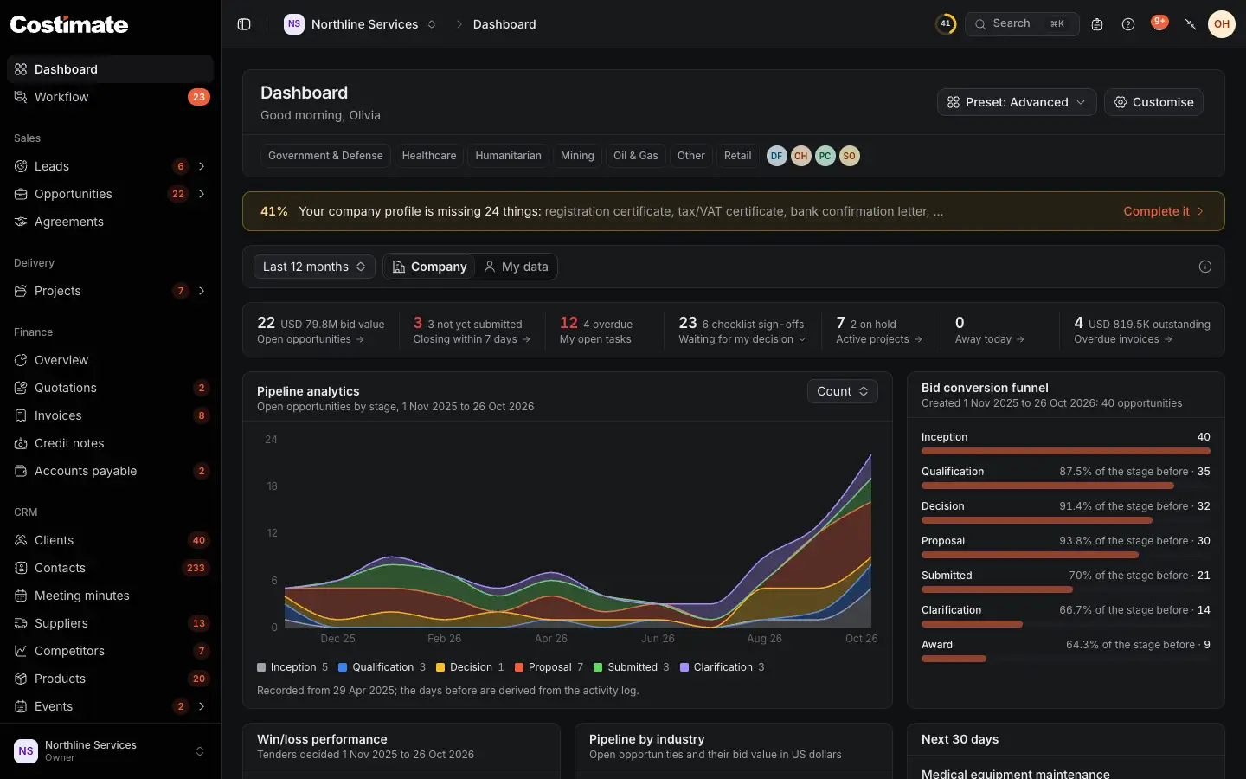Click the Products sidebar icon
The image size is (1246, 779).
tap(21, 679)
